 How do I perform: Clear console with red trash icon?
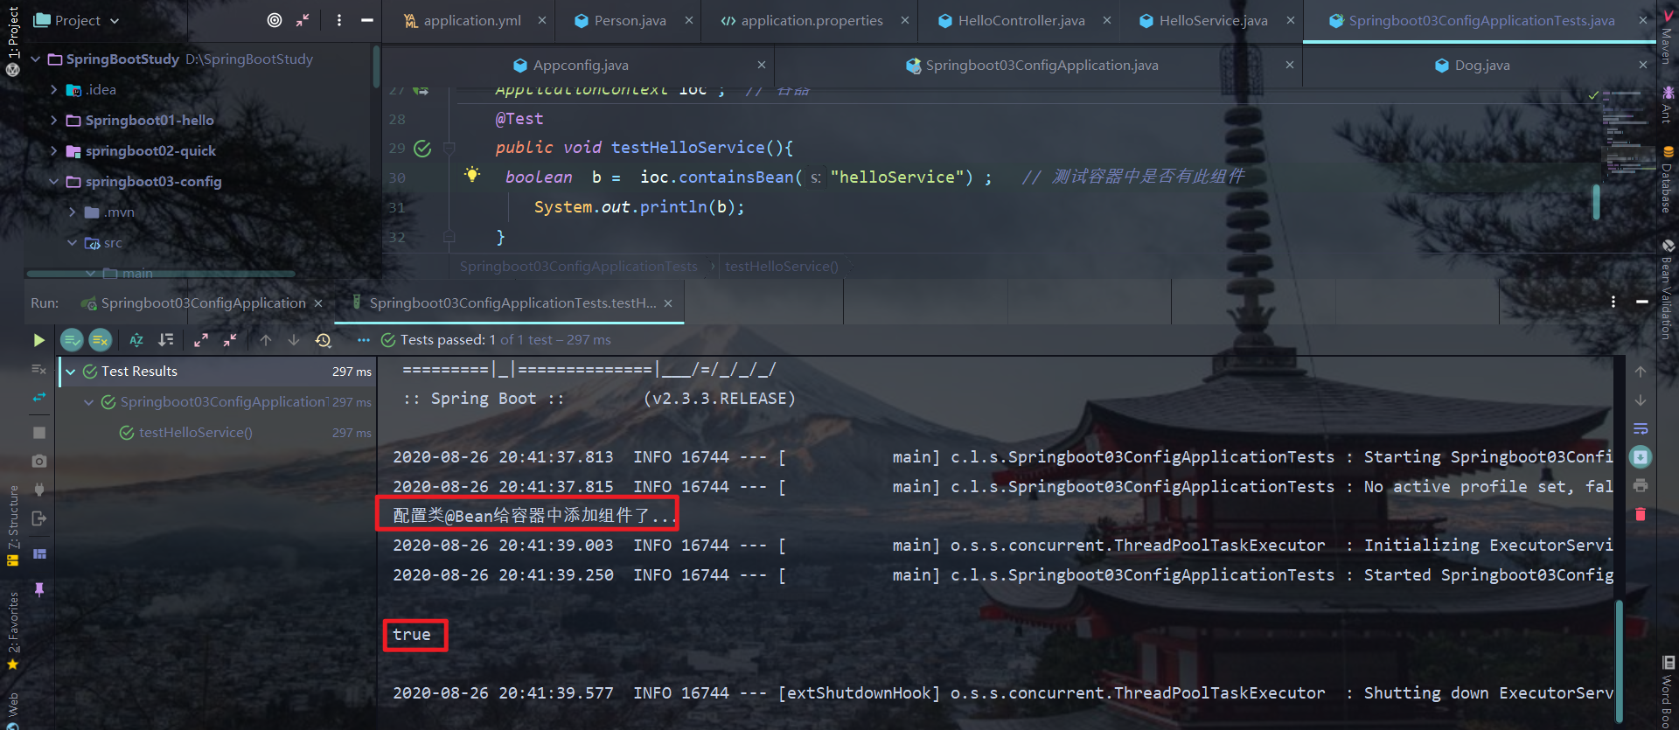tap(1641, 514)
